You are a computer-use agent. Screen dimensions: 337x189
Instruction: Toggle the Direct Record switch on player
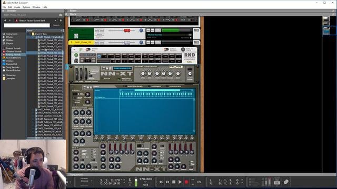pyautogui.click(x=166, y=49)
